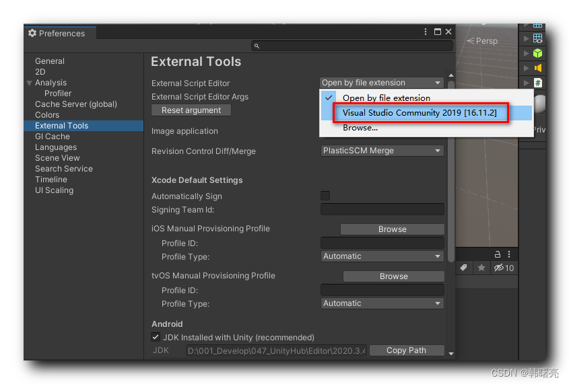The image size is (569, 384).
Task: Click the green cube component icon
Action: (x=538, y=53)
